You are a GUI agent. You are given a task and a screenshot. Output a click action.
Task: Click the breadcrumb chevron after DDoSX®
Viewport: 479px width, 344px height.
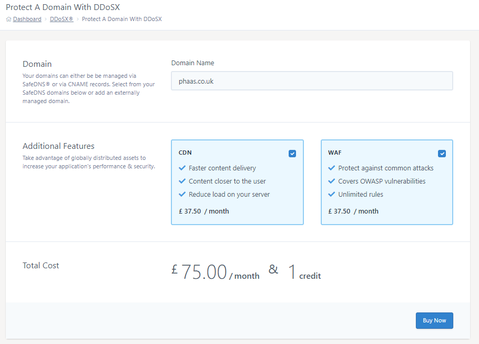pos(78,19)
